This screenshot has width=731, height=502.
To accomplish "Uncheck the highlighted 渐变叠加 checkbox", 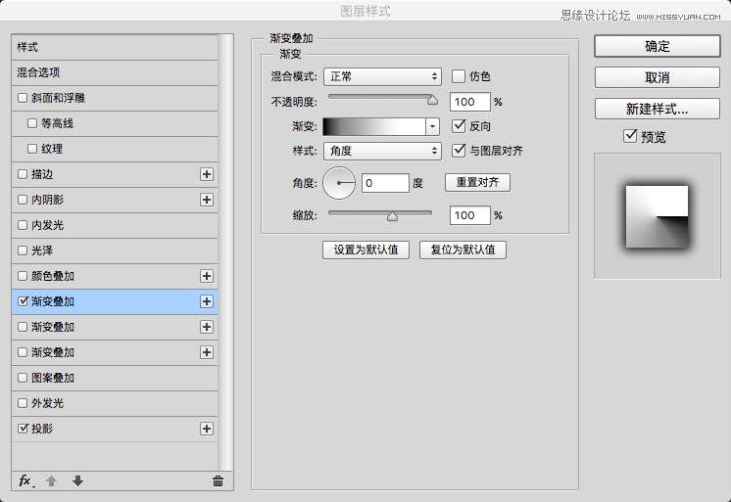I will (23, 301).
